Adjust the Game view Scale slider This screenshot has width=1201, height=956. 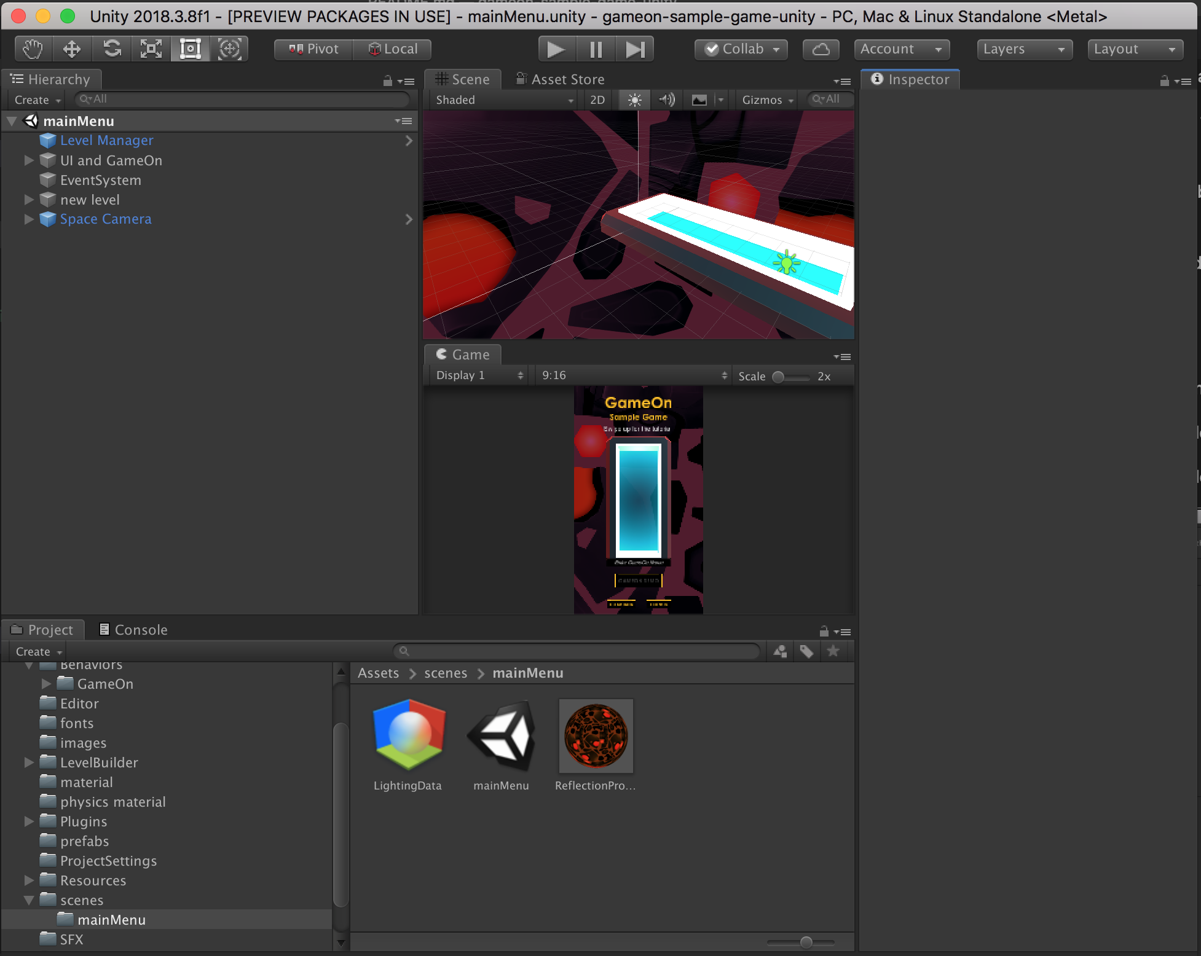click(779, 377)
